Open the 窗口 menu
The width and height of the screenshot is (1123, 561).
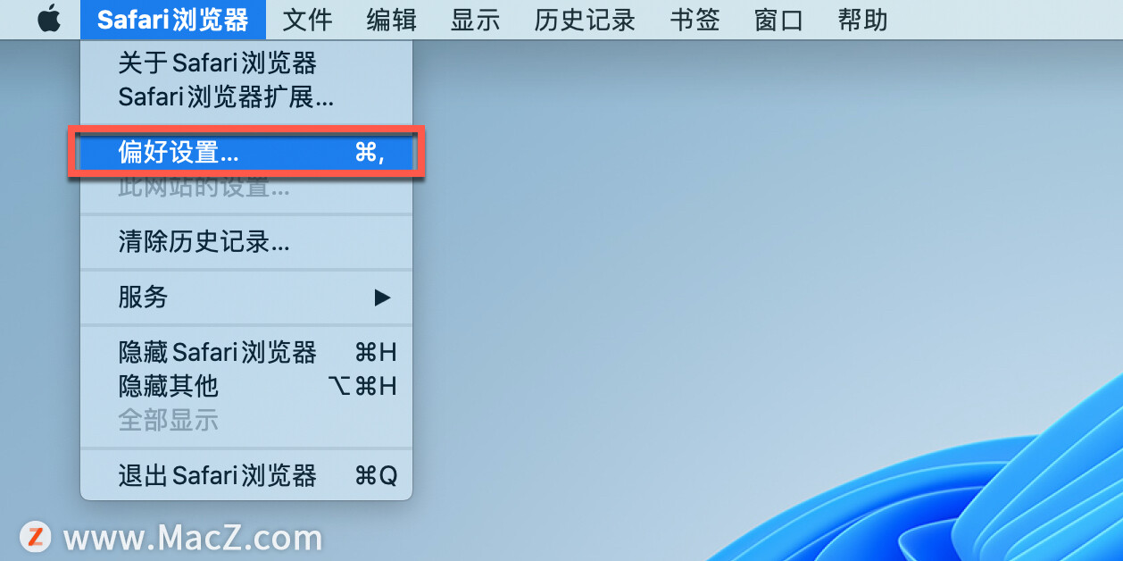click(778, 20)
